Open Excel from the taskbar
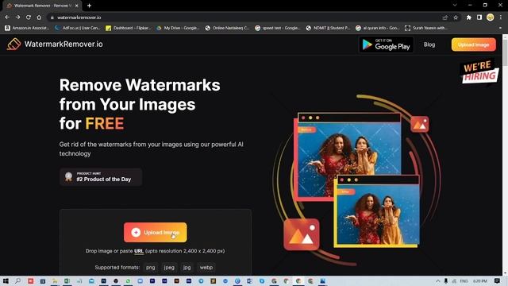Screen dimensions: 508x286 click(x=67, y=280)
